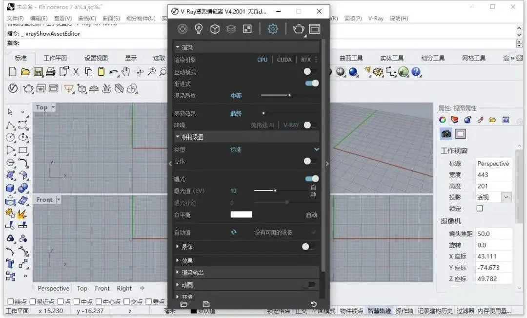Toggle 景深 depth of field switch
The height and width of the screenshot is (318, 527).
point(308,247)
